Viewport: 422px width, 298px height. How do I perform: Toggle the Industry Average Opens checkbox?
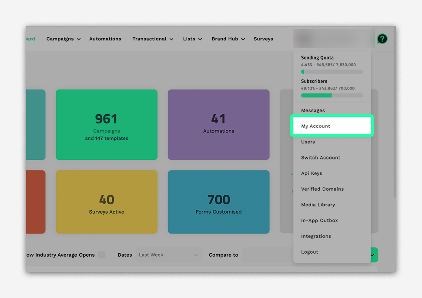click(101, 255)
